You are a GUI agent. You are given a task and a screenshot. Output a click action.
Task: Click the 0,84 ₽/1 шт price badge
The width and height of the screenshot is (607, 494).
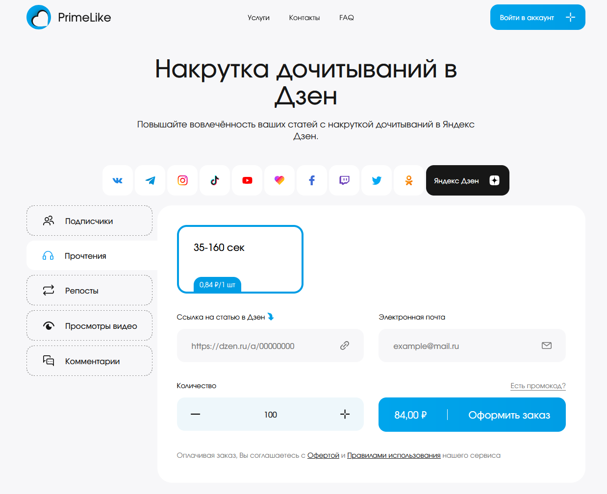217,285
